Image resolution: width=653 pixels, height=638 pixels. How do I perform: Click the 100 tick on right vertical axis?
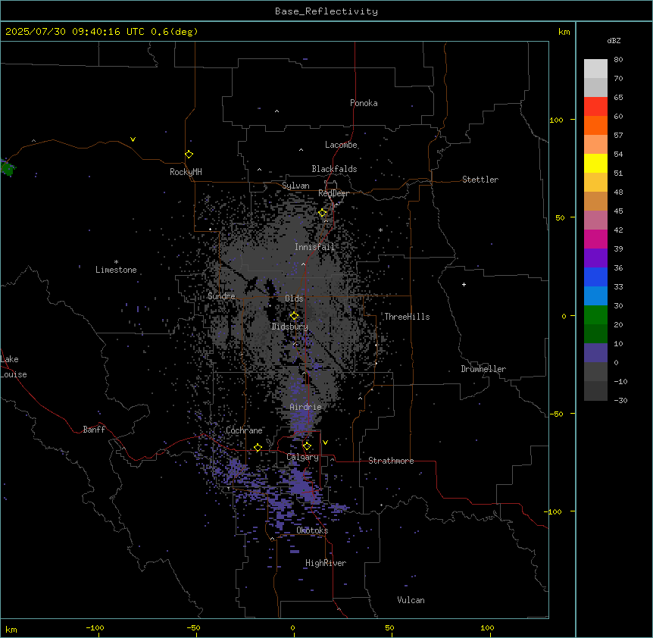556,120
